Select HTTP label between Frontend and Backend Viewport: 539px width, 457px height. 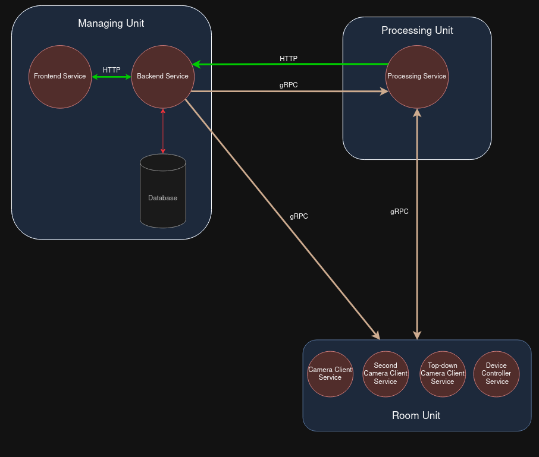(x=111, y=70)
